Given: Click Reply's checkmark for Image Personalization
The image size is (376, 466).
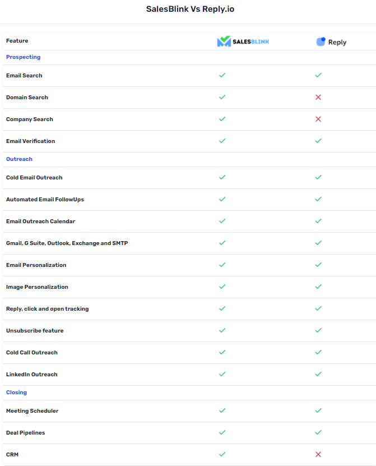Looking at the screenshot, I should tap(318, 287).
